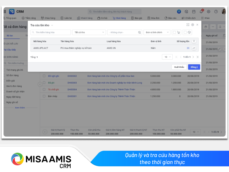Open the app launcher grid icon
The image size is (229, 172).
(5, 11)
